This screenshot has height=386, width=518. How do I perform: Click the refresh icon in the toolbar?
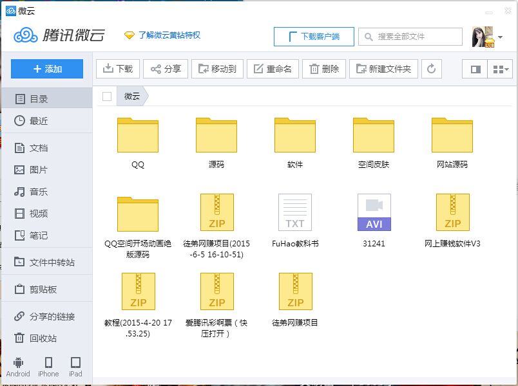(x=432, y=69)
